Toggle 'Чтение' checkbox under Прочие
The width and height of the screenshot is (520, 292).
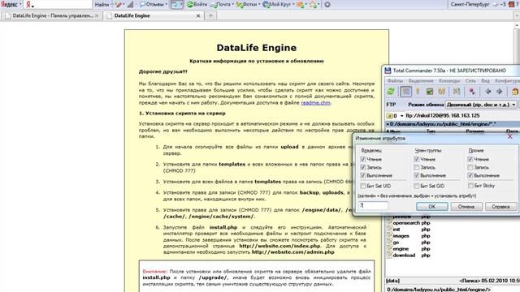470,159
